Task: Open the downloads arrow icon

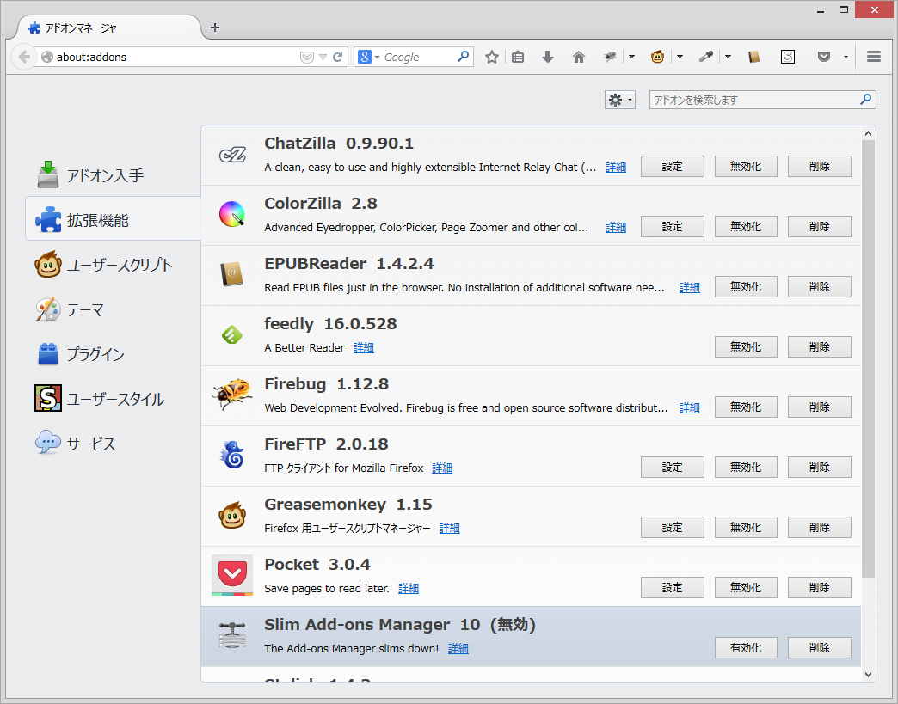Action: tap(548, 57)
